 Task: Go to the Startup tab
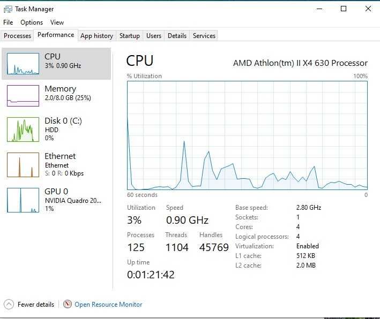(129, 36)
